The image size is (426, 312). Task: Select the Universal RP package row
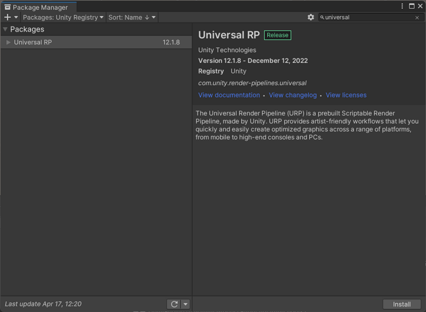96,42
